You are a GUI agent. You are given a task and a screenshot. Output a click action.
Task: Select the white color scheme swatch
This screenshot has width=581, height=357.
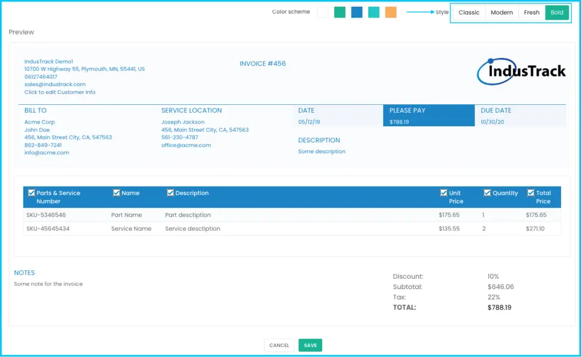pyautogui.click(x=323, y=12)
